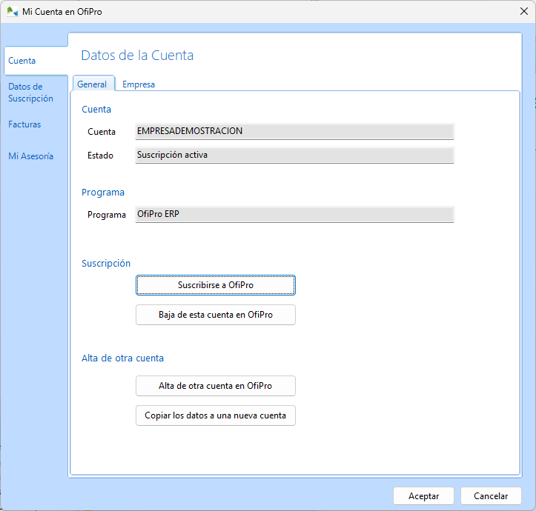
Task: Click the Alta de otra cuenta section heading
Action: tap(122, 358)
